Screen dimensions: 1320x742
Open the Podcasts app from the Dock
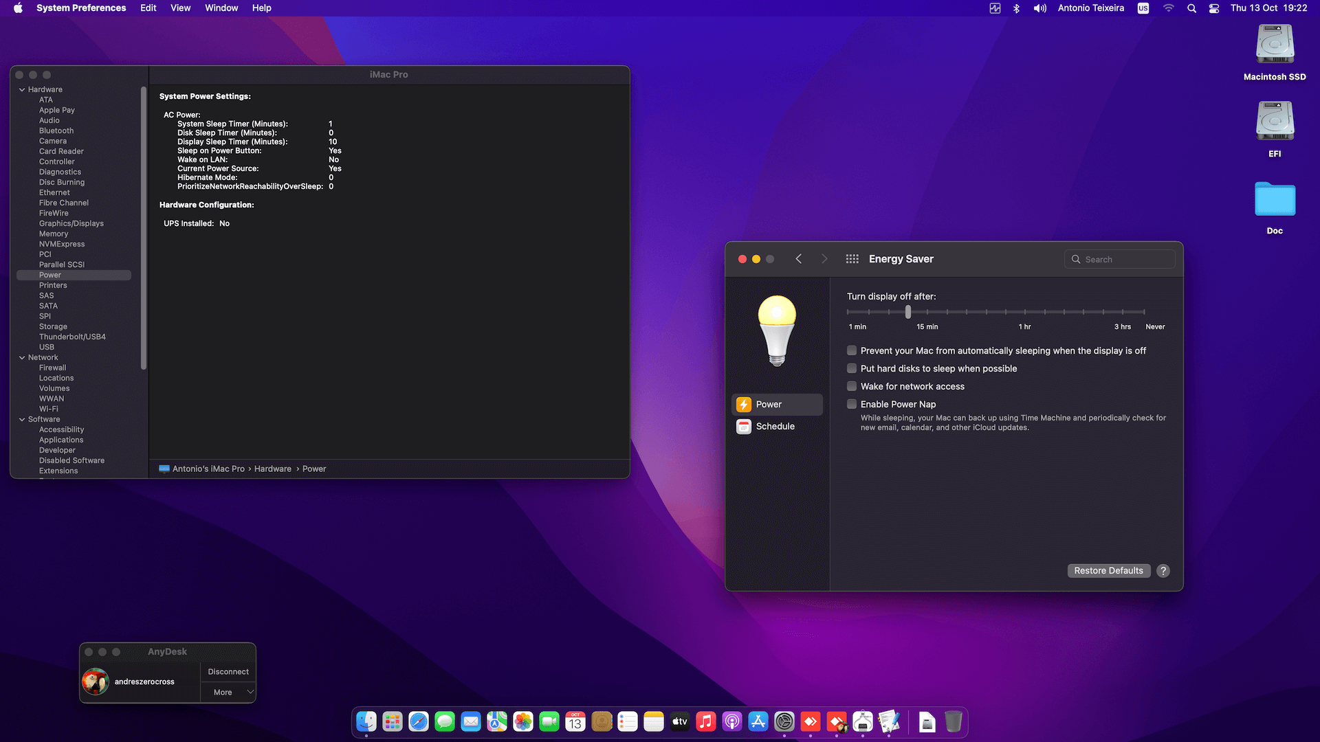point(731,721)
